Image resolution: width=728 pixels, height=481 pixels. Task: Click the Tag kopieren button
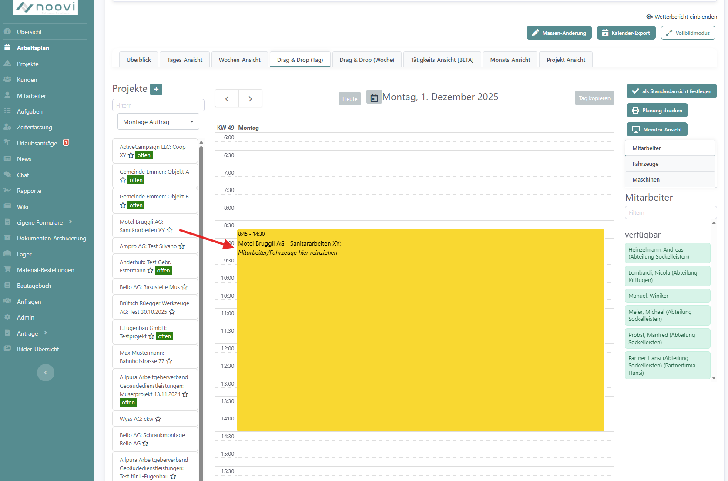tap(594, 98)
